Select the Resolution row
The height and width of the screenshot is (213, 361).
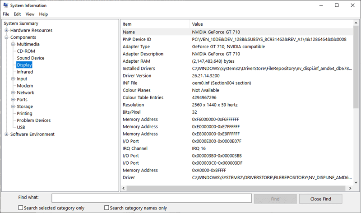[236, 105]
